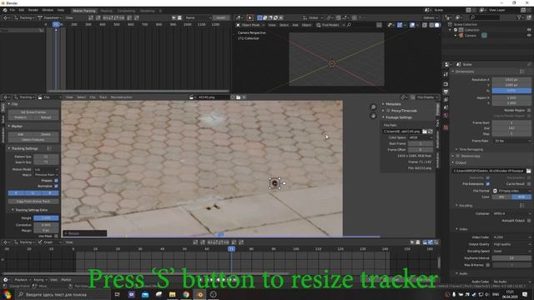
Task: Open the Video Codec dropdown
Action: 511,237
